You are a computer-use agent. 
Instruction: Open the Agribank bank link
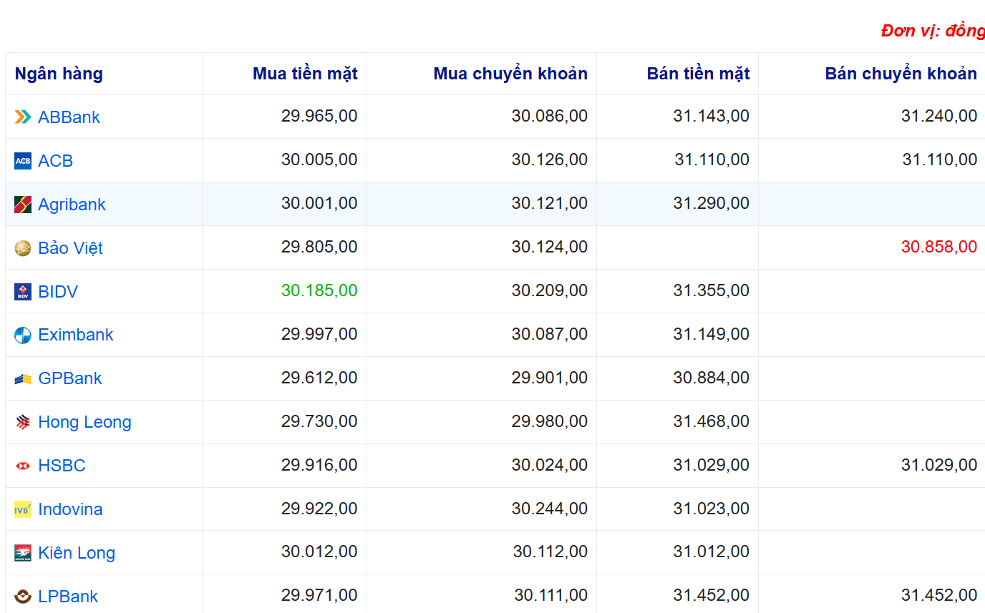pos(72,205)
